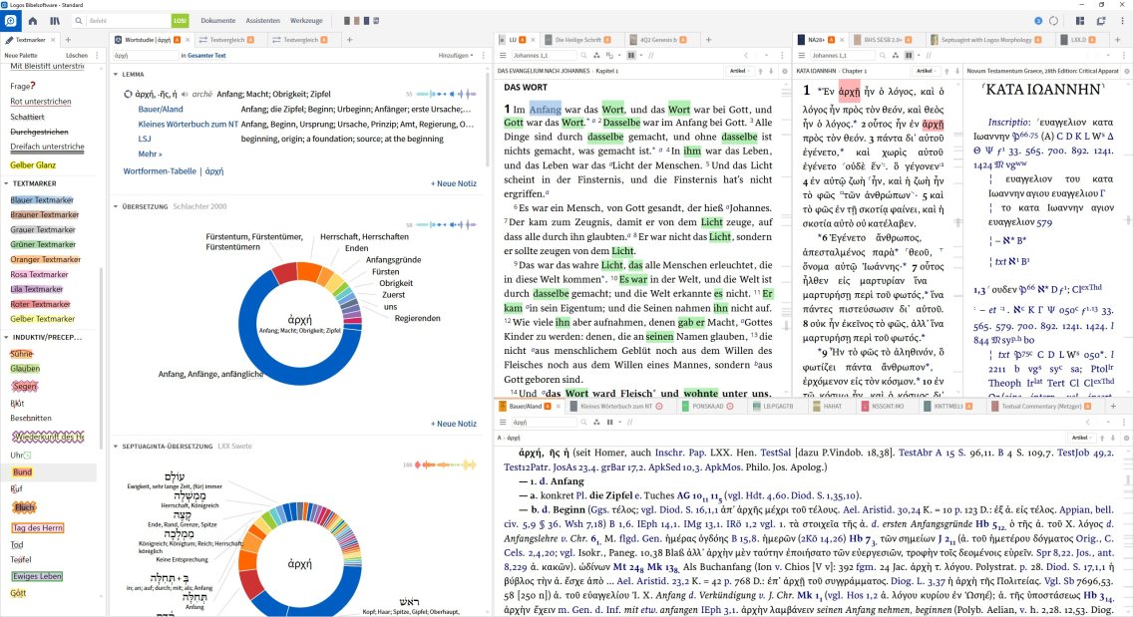This screenshot has width=1133, height=617.
Task: Select the Gelber Glanz highlighter style
Action: [x=33, y=165]
